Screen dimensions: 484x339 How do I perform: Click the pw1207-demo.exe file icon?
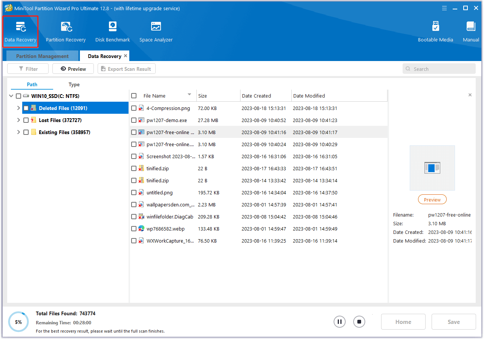[x=141, y=120]
